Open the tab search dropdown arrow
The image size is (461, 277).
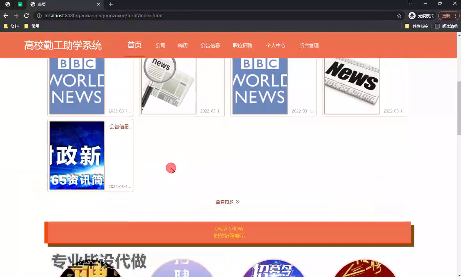(410, 4)
